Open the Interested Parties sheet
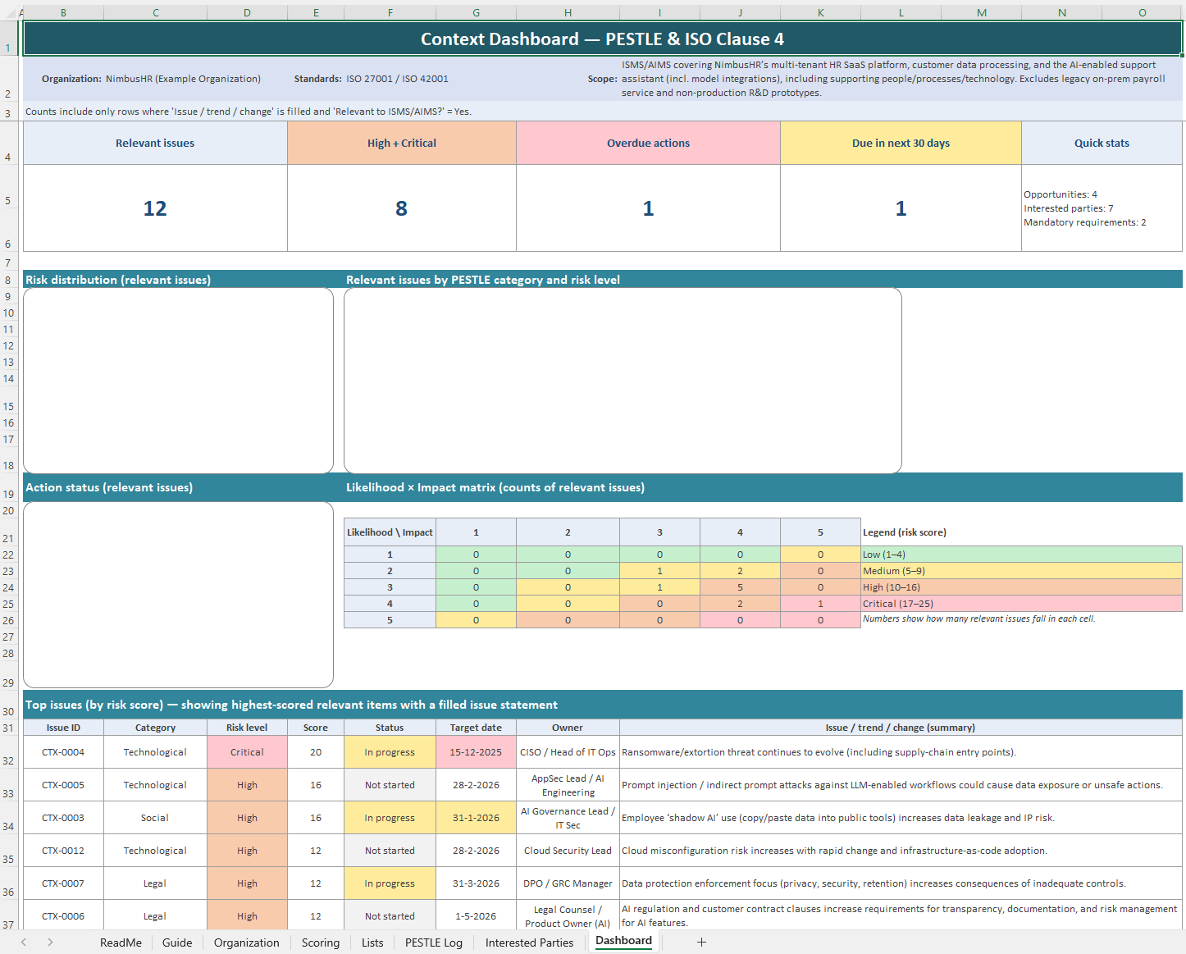Viewport: 1186px width, 954px height. tap(529, 942)
